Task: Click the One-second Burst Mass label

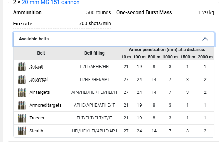Action: tap(144, 12)
